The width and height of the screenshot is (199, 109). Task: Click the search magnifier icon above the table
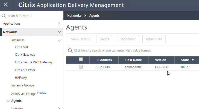[70, 51]
